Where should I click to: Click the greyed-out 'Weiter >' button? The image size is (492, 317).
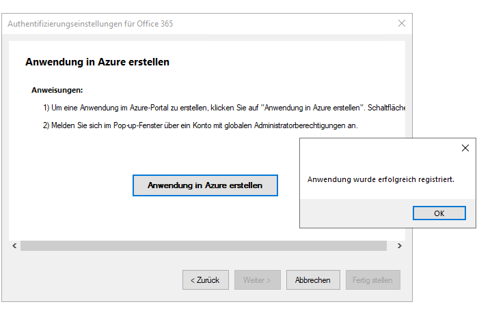pos(258,280)
